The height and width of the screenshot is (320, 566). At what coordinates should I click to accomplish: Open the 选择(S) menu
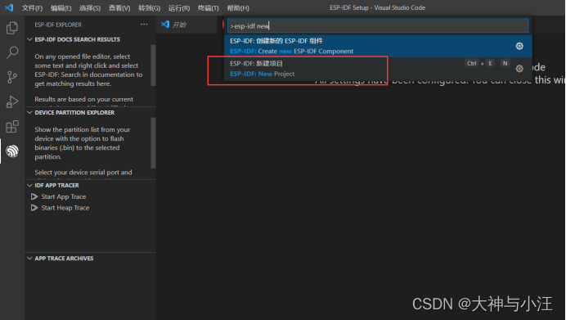click(x=90, y=8)
